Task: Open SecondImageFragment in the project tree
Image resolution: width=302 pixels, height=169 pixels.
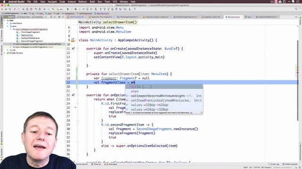Action: pyautogui.click(x=32, y=41)
